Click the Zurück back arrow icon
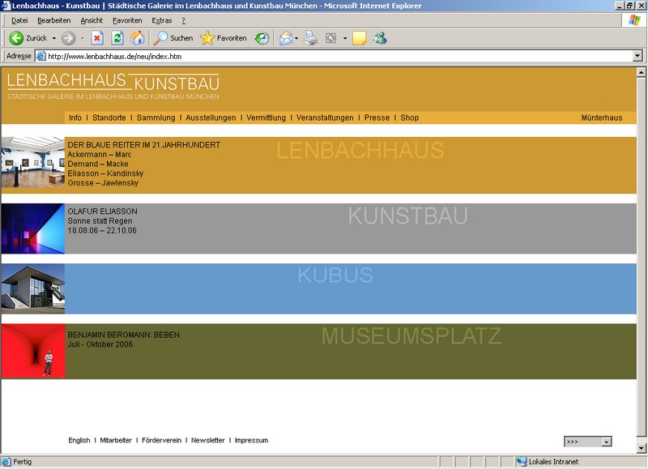 [x=16, y=38]
